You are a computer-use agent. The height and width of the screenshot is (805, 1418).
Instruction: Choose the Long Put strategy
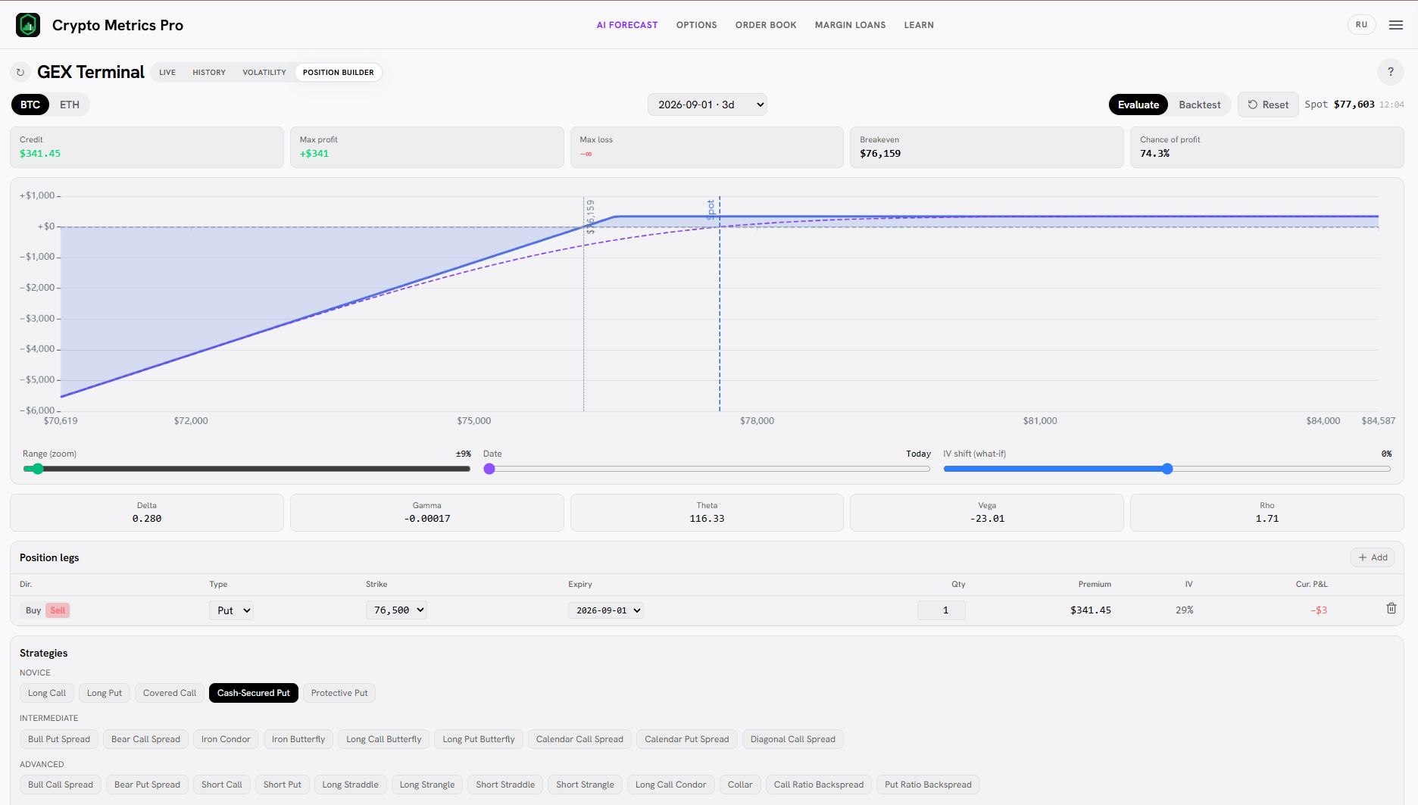[x=105, y=693]
